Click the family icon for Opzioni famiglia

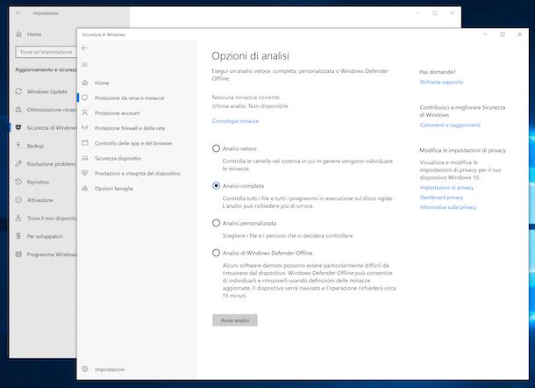pyautogui.click(x=85, y=188)
